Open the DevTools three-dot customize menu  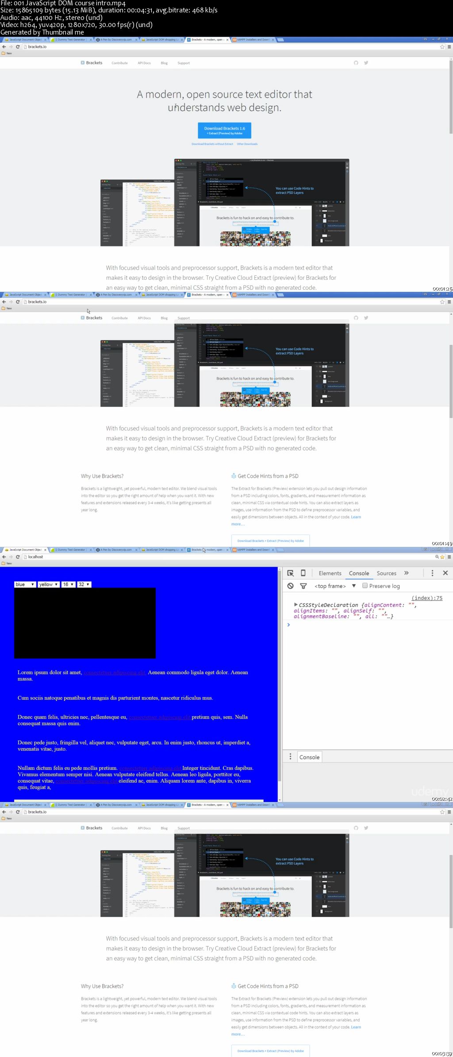[432, 573]
